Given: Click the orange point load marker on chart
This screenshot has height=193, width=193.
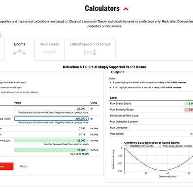Looking at the screenshot, I should click(x=155, y=169).
